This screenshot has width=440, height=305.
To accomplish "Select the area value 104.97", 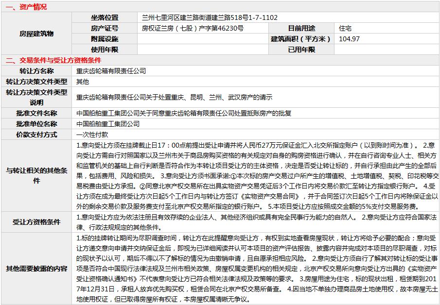I will click(x=349, y=39).
